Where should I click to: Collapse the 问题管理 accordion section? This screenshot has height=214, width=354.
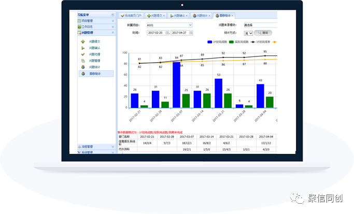coord(113,33)
